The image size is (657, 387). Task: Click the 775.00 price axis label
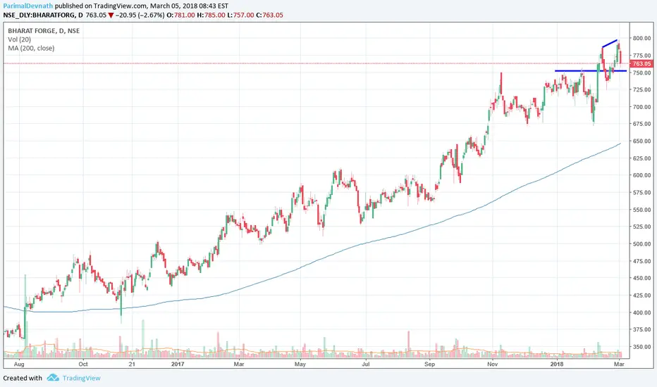point(641,55)
